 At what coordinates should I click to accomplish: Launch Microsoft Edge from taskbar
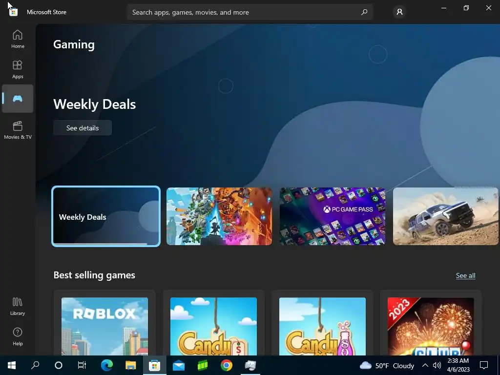106,365
